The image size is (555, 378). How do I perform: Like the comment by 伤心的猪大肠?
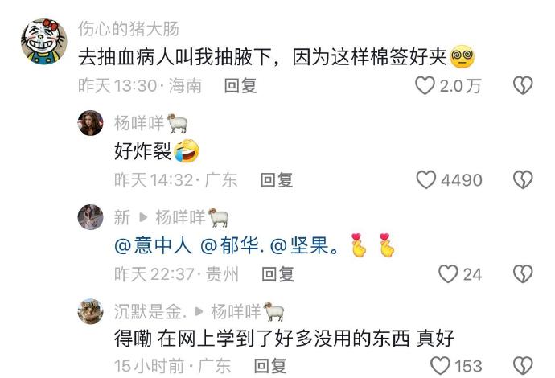click(x=425, y=85)
